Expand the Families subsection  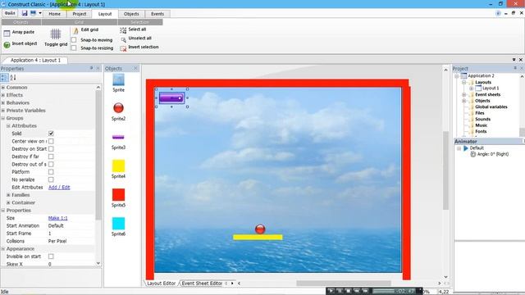tap(8, 195)
